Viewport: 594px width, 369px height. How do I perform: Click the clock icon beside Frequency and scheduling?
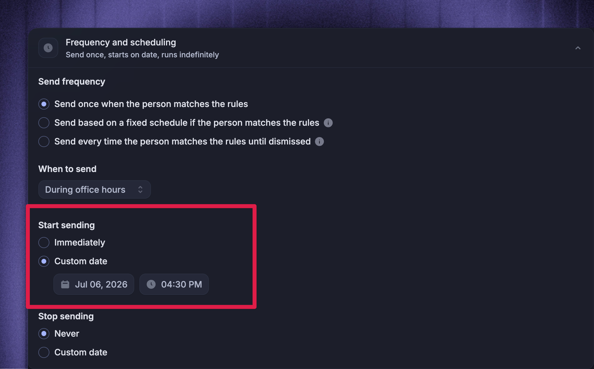[48, 48]
